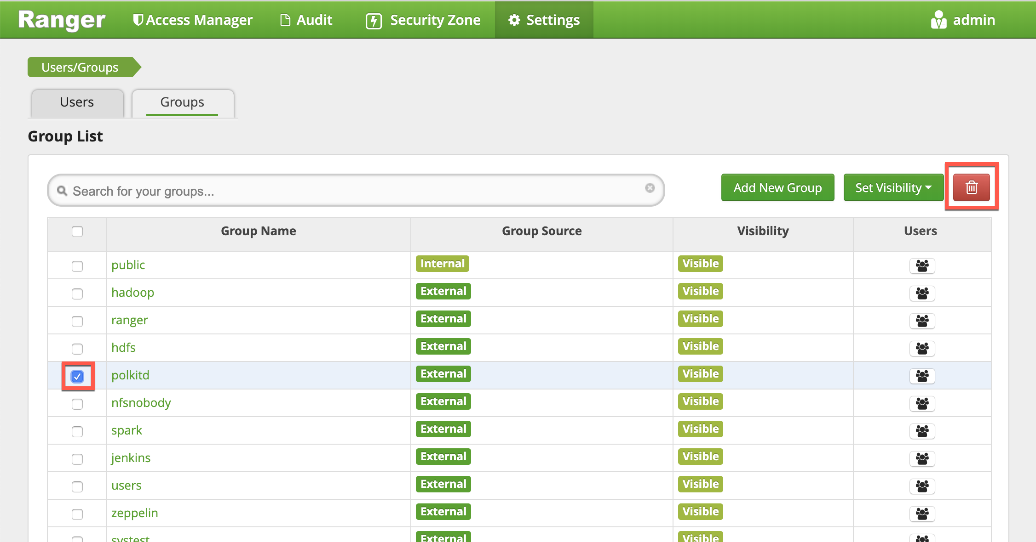Click the Add New Group button
Image resolution: width=1036 pixels, height=542 pixels.
pyautogui.click(x=777, y=187)
